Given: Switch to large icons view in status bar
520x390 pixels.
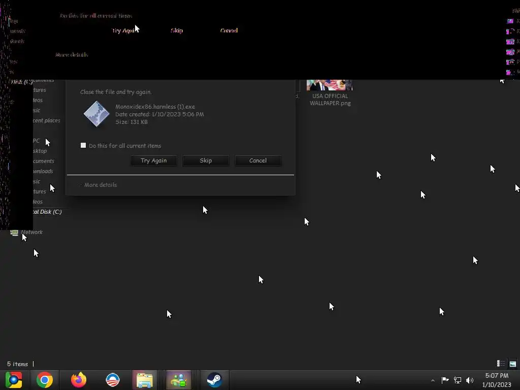Looking at the screenshot, I should pos(513,364).
